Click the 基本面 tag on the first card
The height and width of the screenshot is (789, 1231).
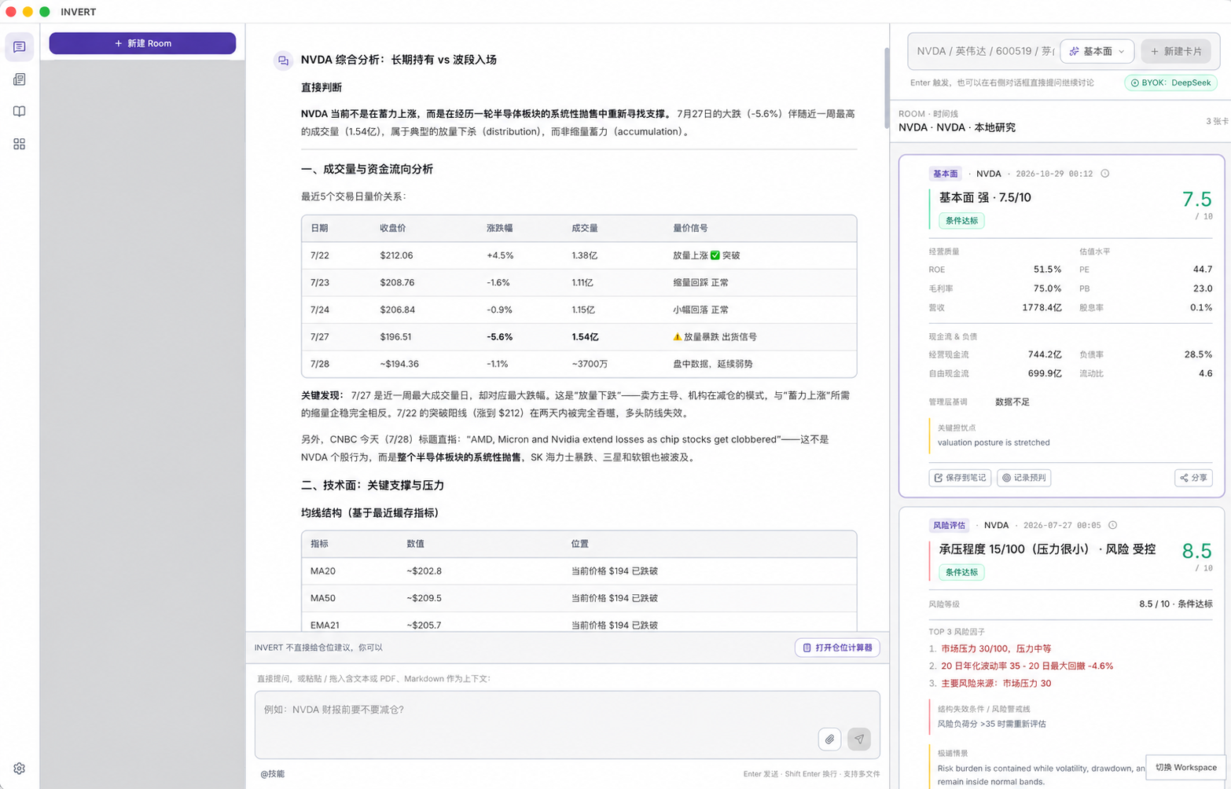click(945, 174)
